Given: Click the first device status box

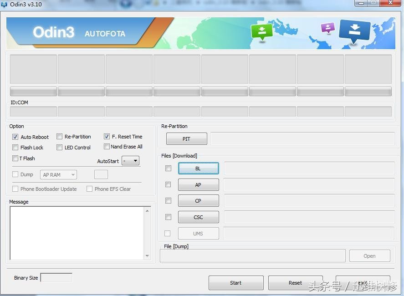Looking at the screenshot, I should point(34,69).
